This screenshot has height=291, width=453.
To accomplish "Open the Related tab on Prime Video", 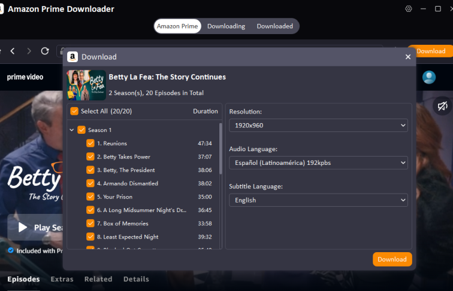I will [98, 279].
